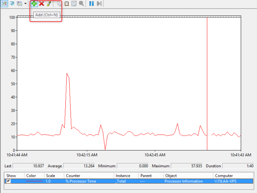257x193 pixels.
Task: Click vertical red time marker in graph
Action: (x=207, y=84)
